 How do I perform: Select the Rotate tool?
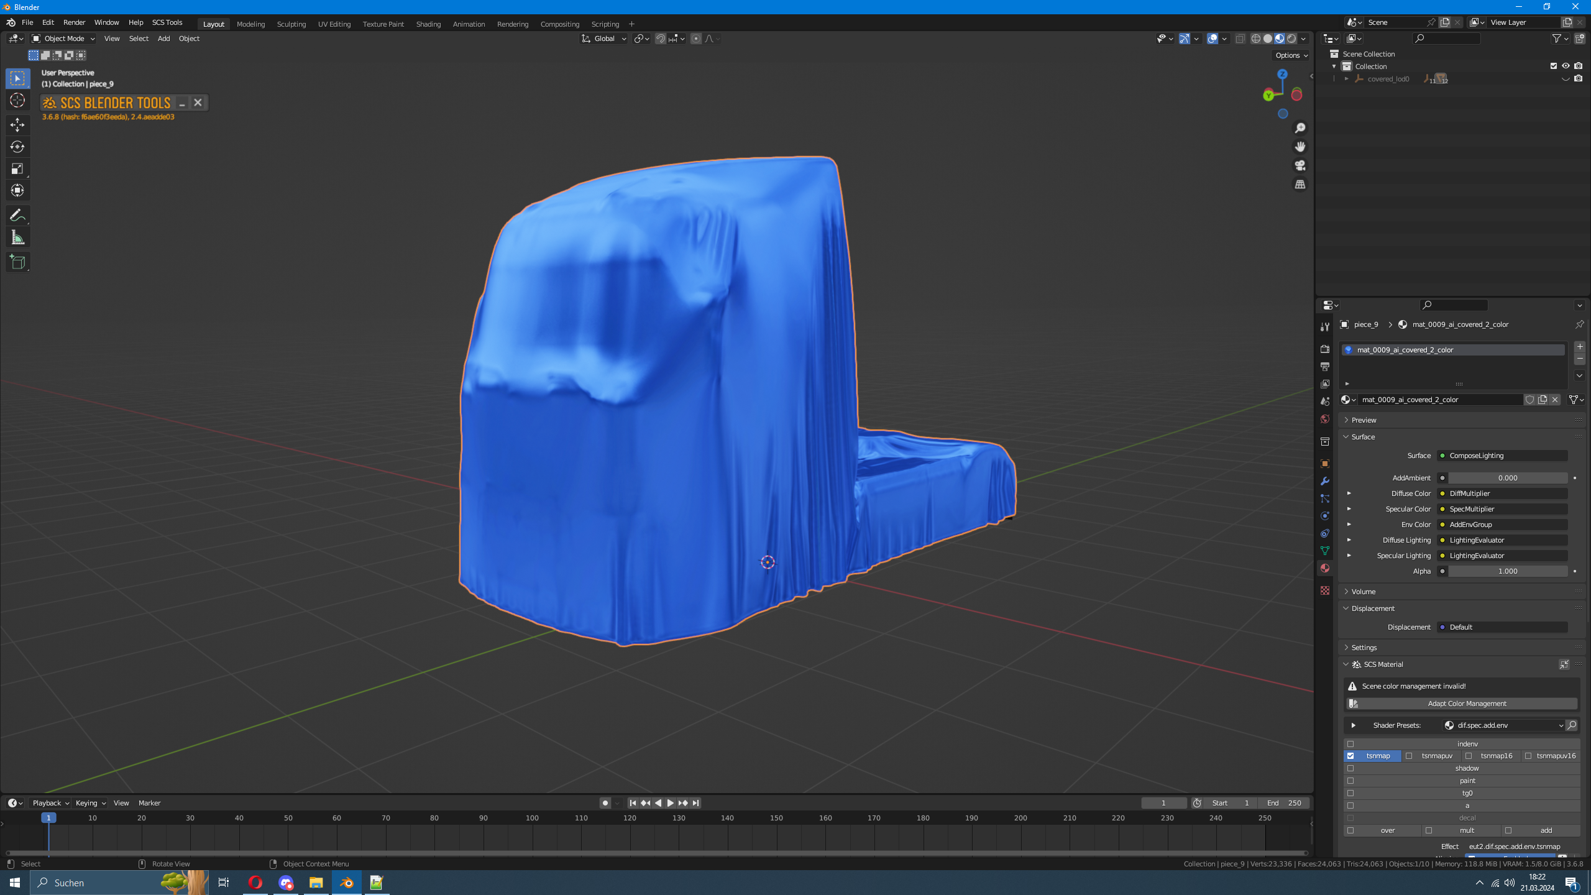tap(17, 147)
